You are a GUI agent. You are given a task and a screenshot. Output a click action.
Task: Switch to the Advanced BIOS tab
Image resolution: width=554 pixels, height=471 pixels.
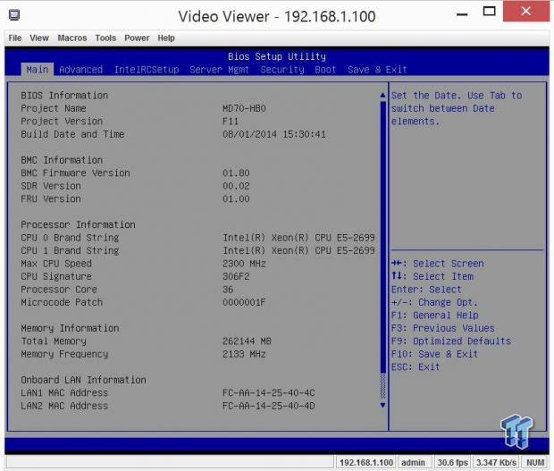81,69
